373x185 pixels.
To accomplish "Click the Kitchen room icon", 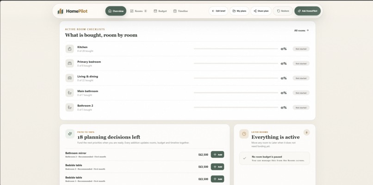I will point(70,49).
